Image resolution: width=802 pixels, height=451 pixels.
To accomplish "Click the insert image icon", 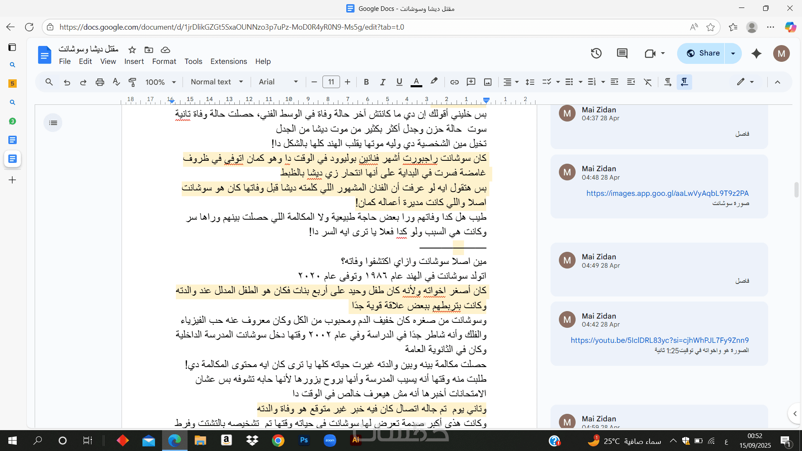I will pyautogui.click(x=487, y=82).
